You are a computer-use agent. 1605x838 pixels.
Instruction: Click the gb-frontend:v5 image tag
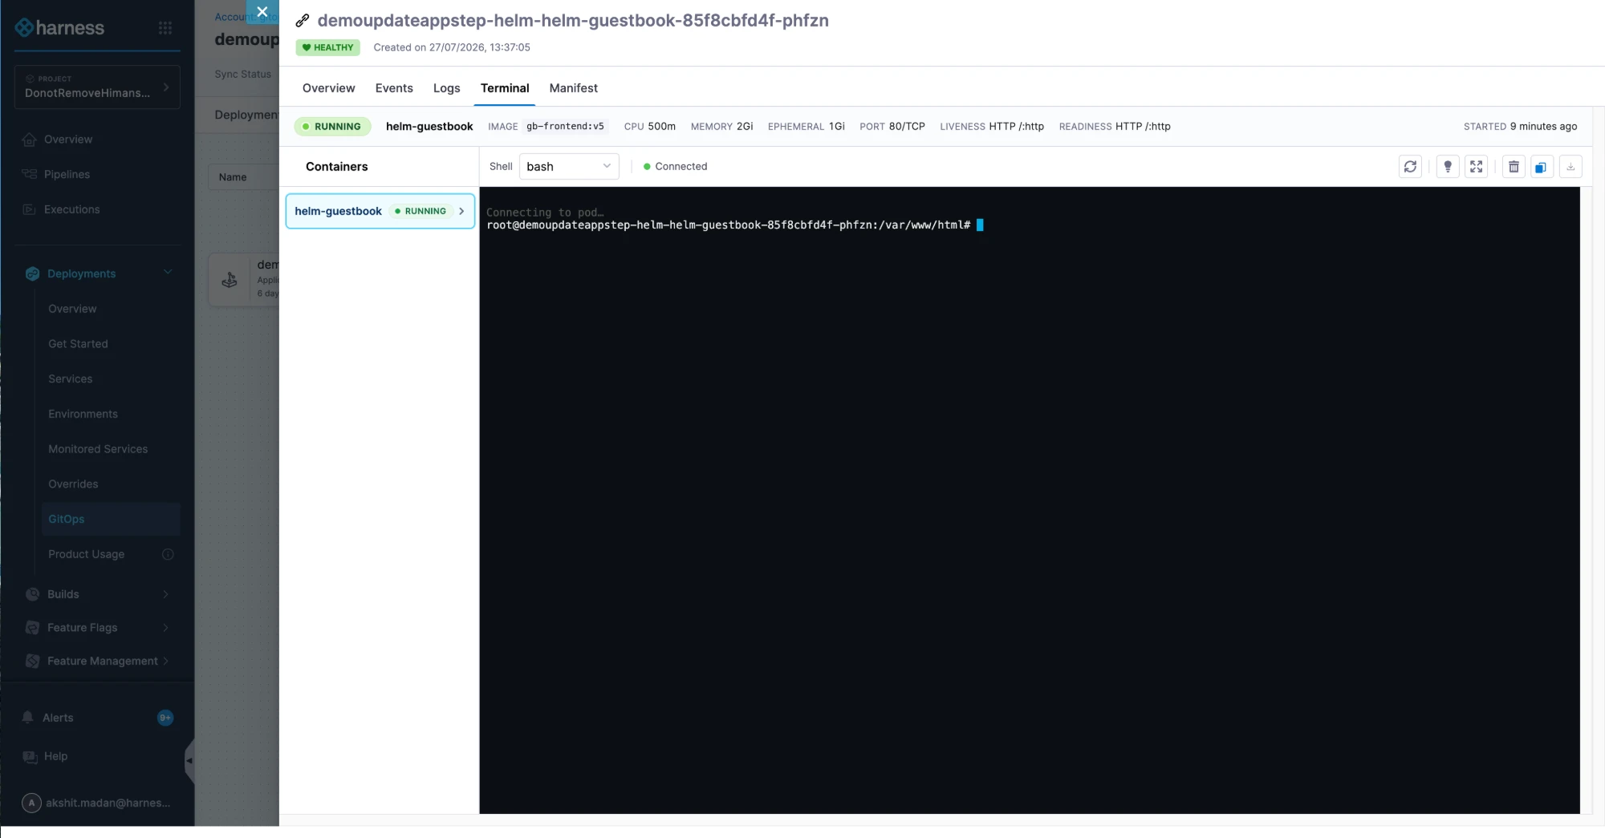click(565, 127)
